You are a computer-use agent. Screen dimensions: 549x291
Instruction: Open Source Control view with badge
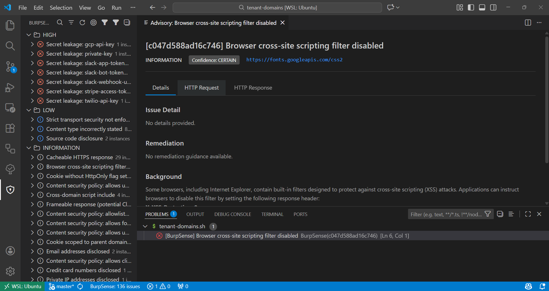tap(10, 66)
